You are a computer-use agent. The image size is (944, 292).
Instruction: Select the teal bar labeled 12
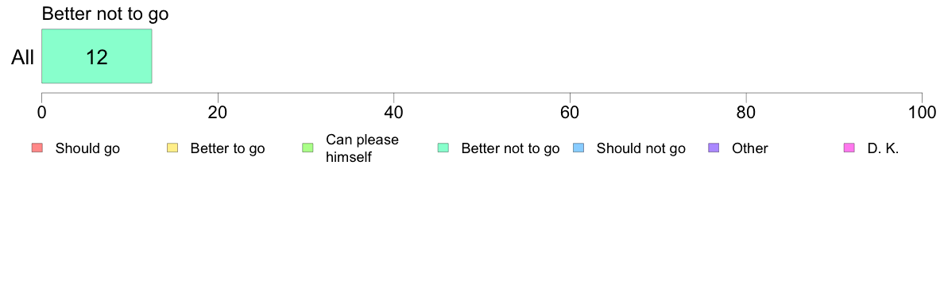coord(96,56)
